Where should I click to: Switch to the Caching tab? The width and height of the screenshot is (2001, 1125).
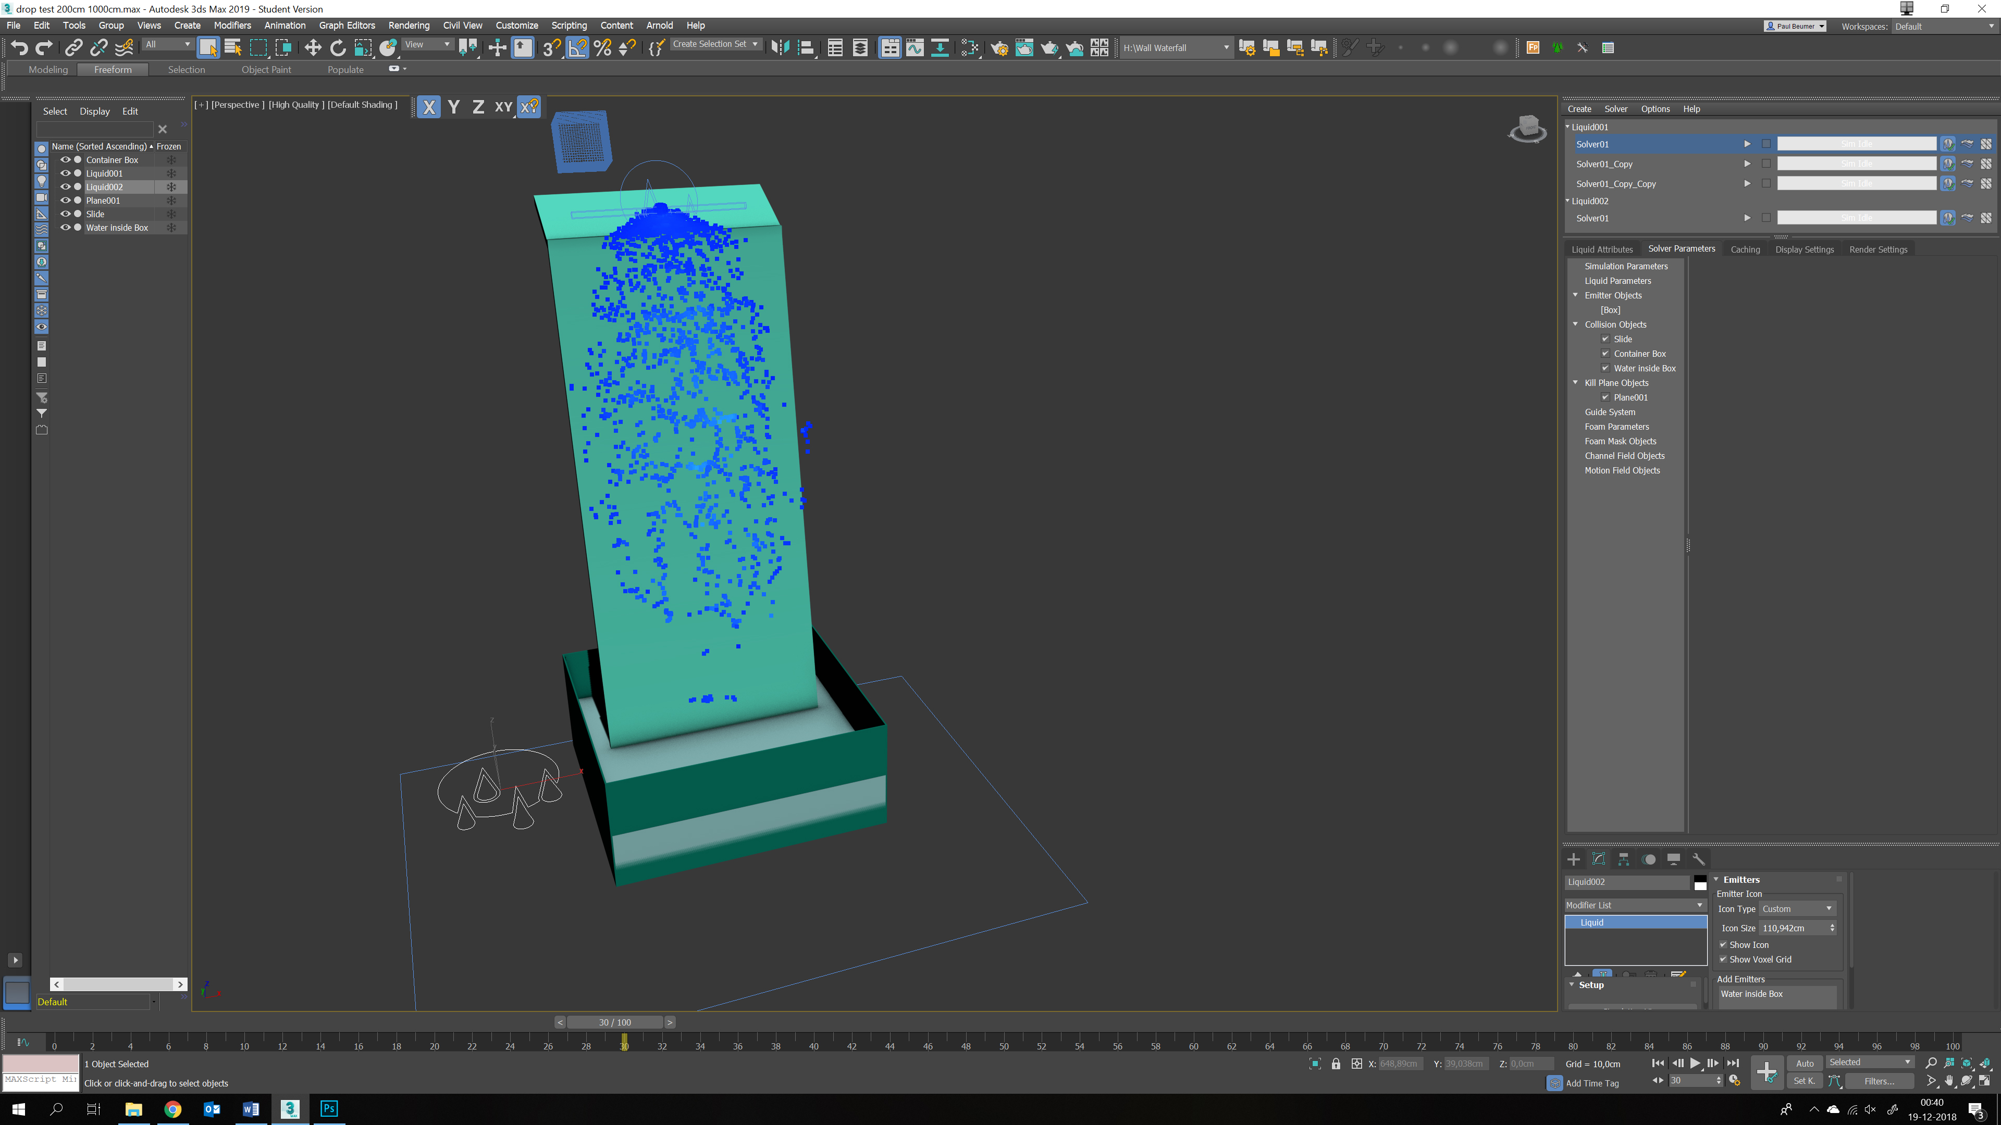point(1746,248)
